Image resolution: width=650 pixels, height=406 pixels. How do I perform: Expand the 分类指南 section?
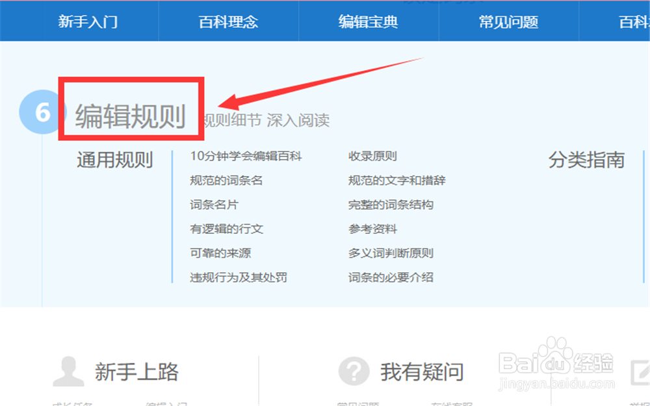point(586,159)
